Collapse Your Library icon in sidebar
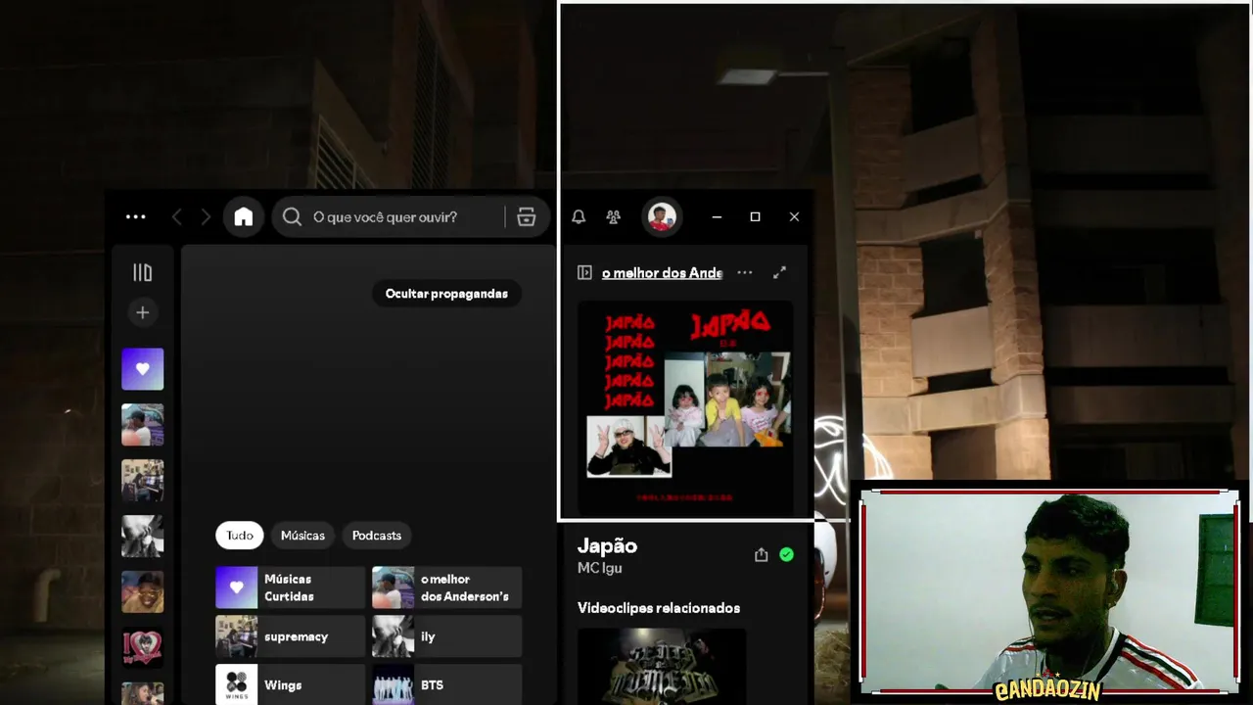 coord(143,273)
